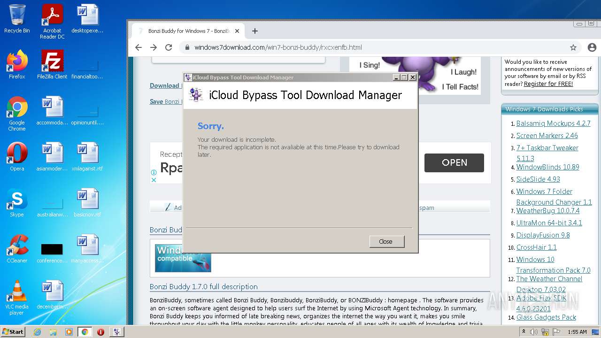Open Windows 10 Transformation Pack 7.0 link
Image resolution: width=601 pixels, height=338 pixels.
tap(554, 265)
